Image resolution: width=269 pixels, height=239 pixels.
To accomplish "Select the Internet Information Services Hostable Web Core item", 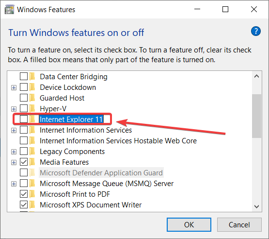I will (118, 141).
